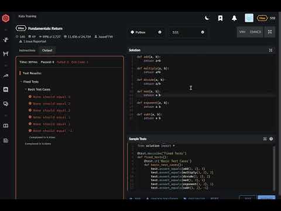
Task: Expand the Solution editor panel
Action: click(270, 50)
